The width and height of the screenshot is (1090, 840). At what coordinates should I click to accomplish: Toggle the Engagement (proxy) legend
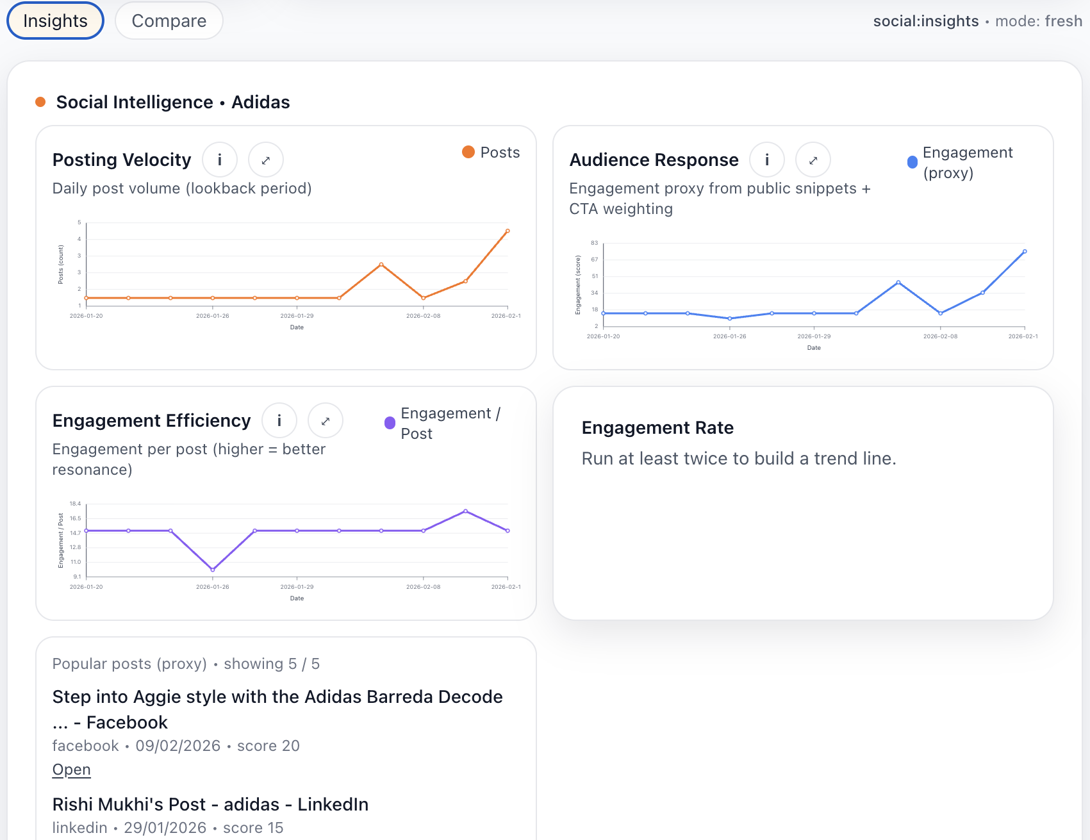coord(912,161)
